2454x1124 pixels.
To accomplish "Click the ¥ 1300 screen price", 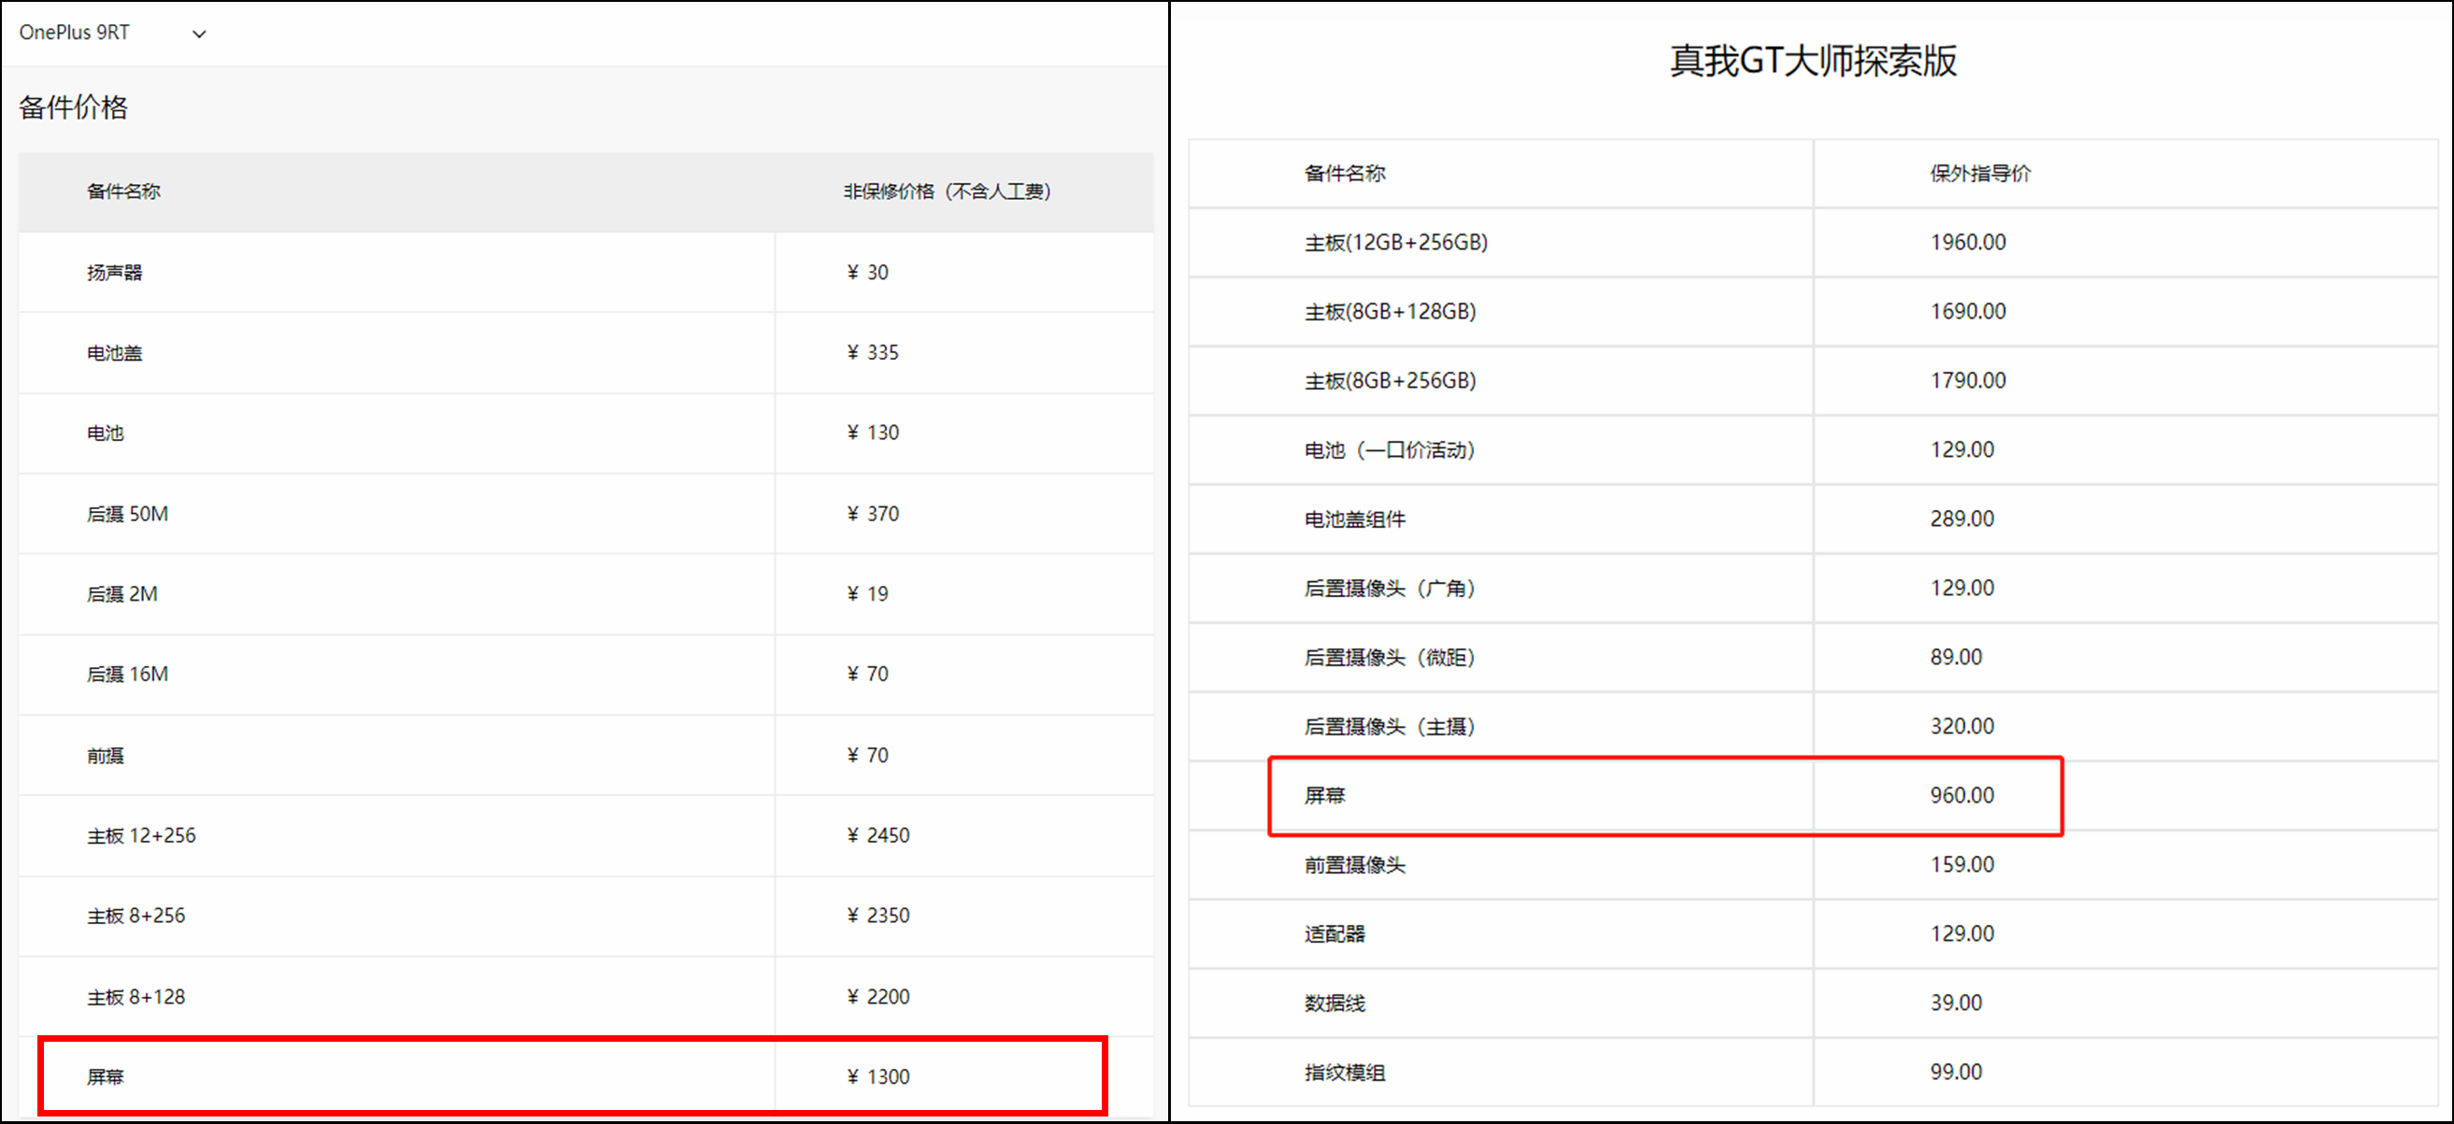I will pyautogui.click(x=878, y=1077).
